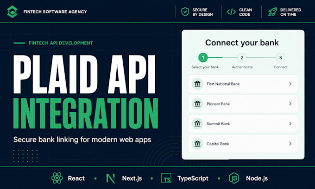Click the Secure by Design text
315x189 pixels.
pyautogui.click(x=202, y=12)
